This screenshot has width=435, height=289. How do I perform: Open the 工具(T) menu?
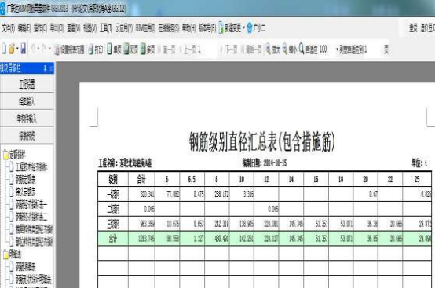tap(106, 27)
